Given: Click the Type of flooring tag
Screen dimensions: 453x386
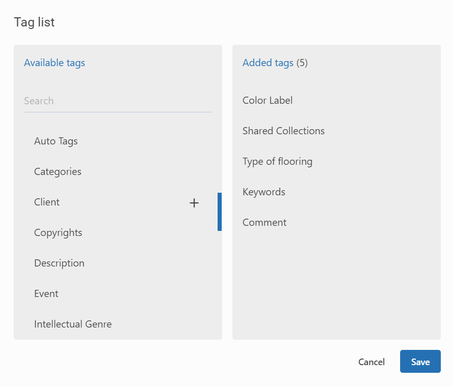Looking at the screenshot, I should click(x=277, y=161).
